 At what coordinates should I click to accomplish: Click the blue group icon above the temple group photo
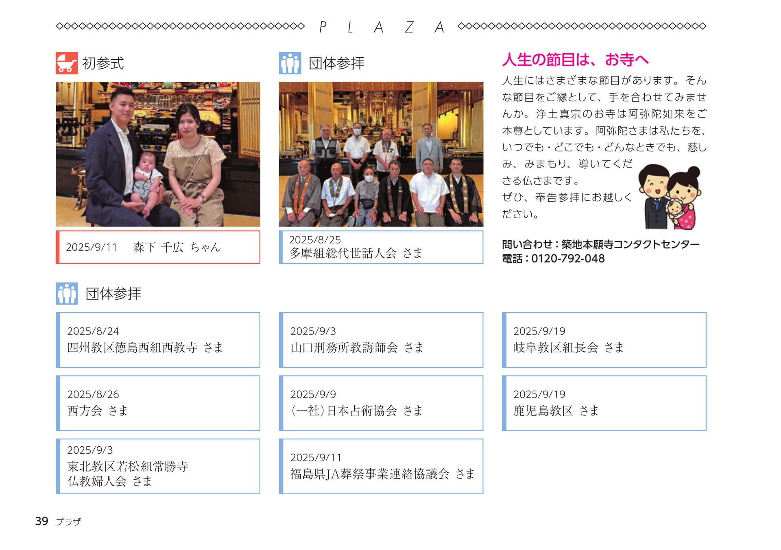290,63
